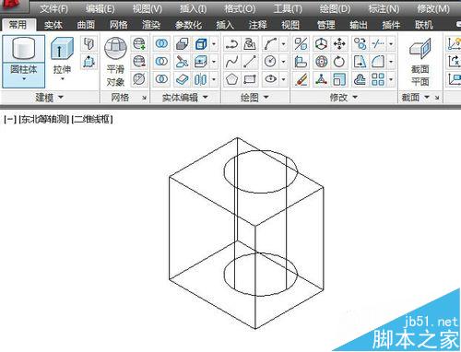The width and height of the screenshot is (461, 352).
Task: Select the Spline draw tool
Action: coord(231,62)
